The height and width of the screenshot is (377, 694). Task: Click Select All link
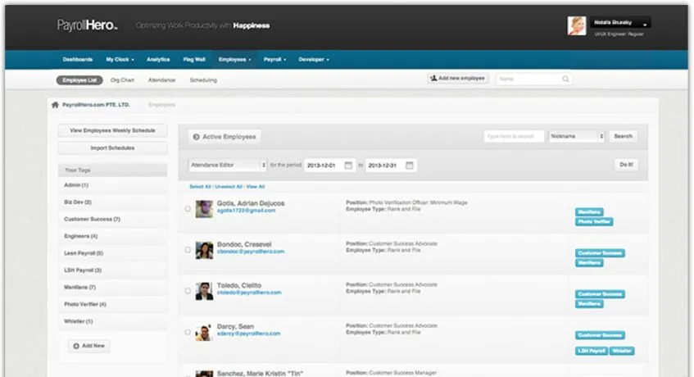(200, 187)
